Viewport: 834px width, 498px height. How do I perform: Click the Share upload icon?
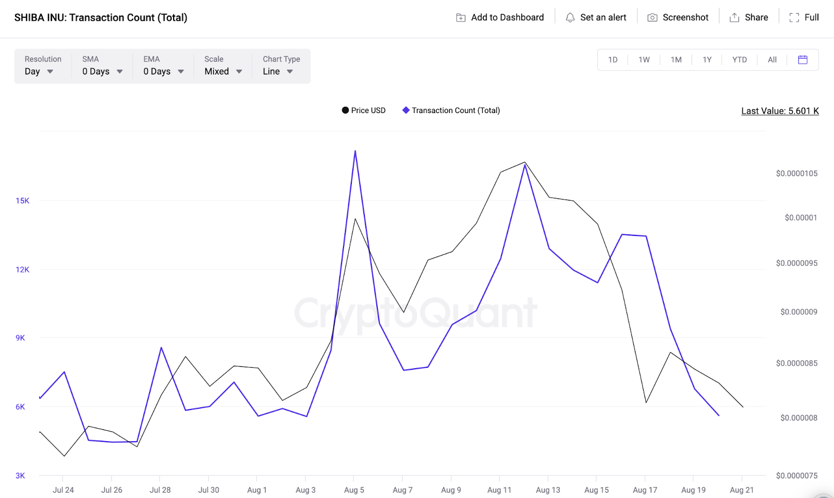pos(734,18)
